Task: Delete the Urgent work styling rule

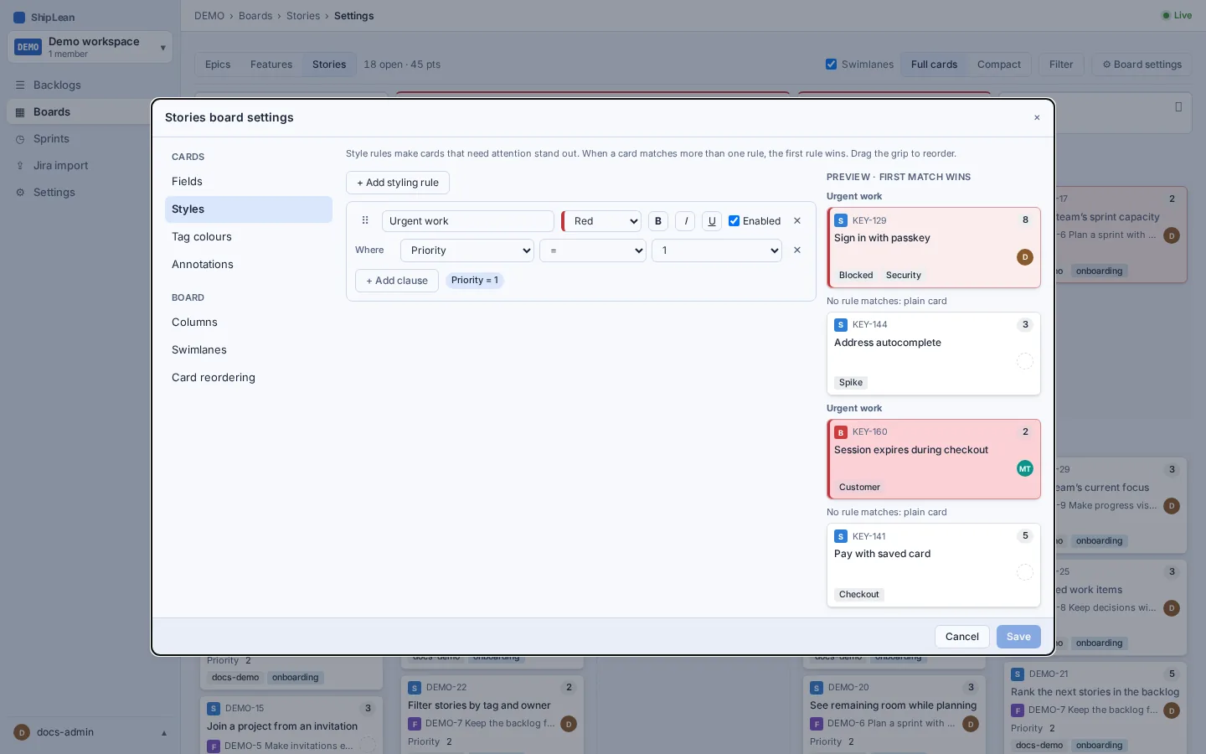Action: coord(797,221)
